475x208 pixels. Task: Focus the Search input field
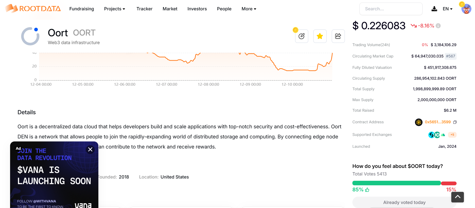tap(391, 9)
